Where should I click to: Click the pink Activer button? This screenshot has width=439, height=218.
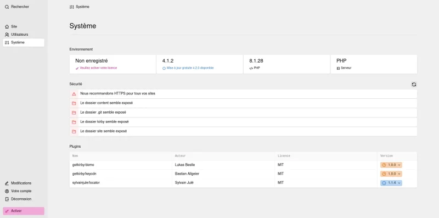click(x=24, y=211)
